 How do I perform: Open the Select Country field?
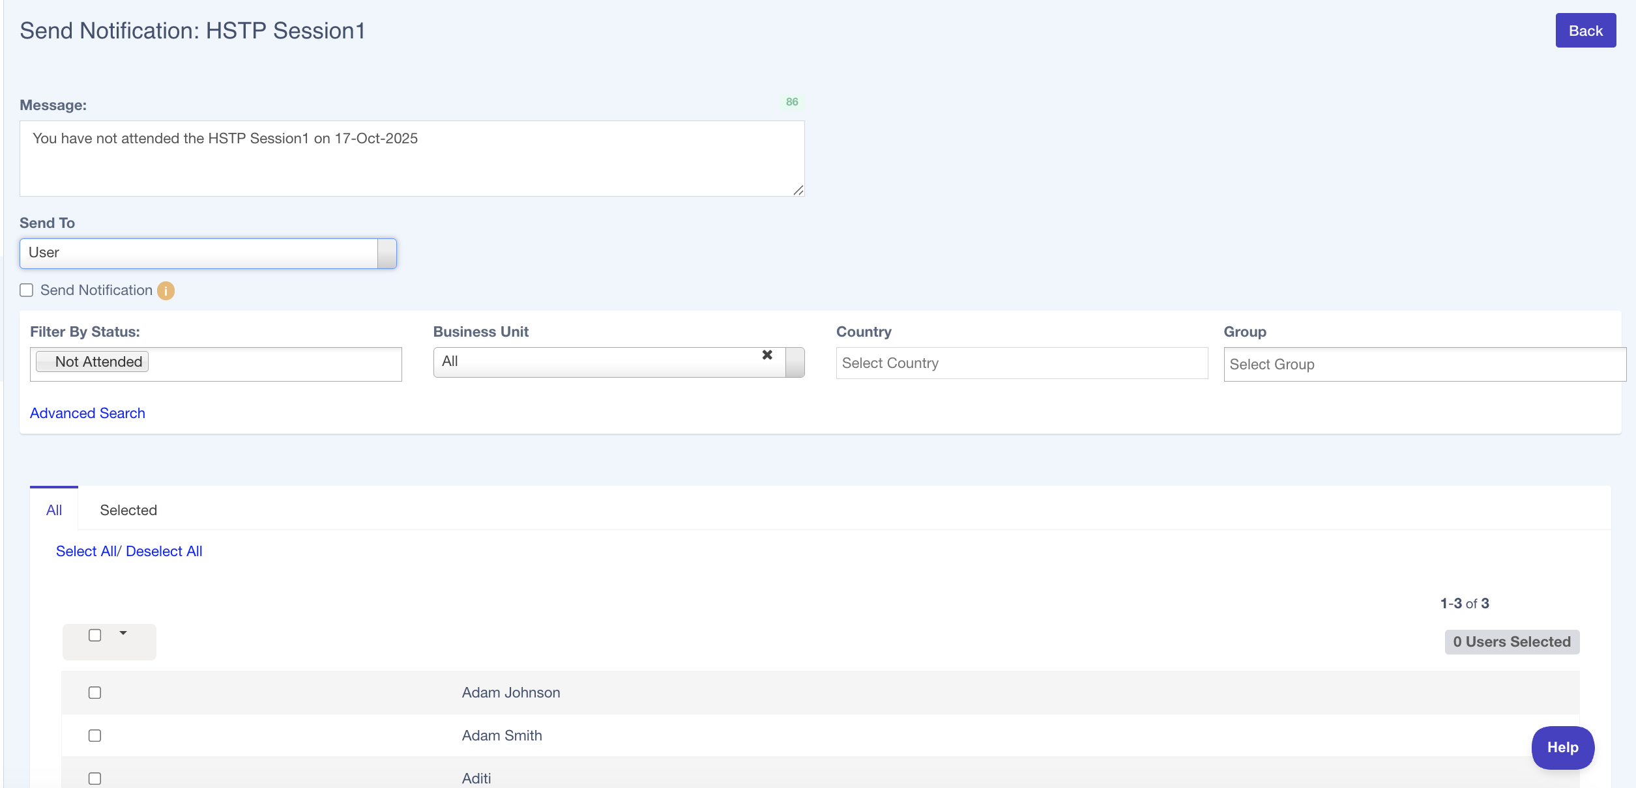[1021, 363]
